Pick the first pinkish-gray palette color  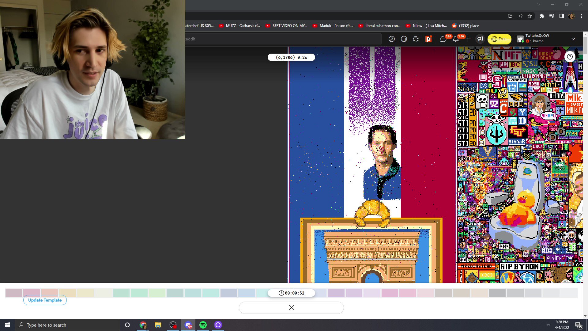(14, 293)
